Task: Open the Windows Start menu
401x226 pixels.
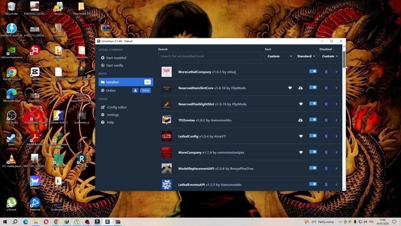Action: (4, 222)
